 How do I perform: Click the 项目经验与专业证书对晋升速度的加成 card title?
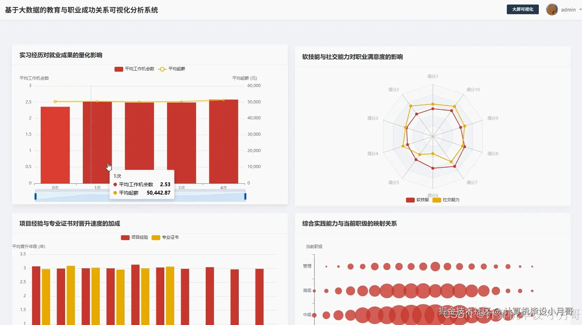(x=70, y=223)
